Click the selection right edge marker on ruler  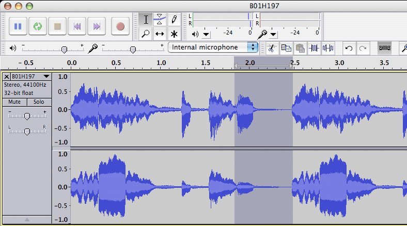(x=291, y=66)
